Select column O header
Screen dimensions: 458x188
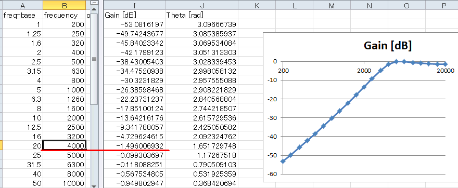[x=406, y=5]
